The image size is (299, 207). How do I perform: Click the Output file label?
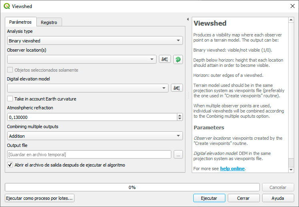click(x=17, y=145)
